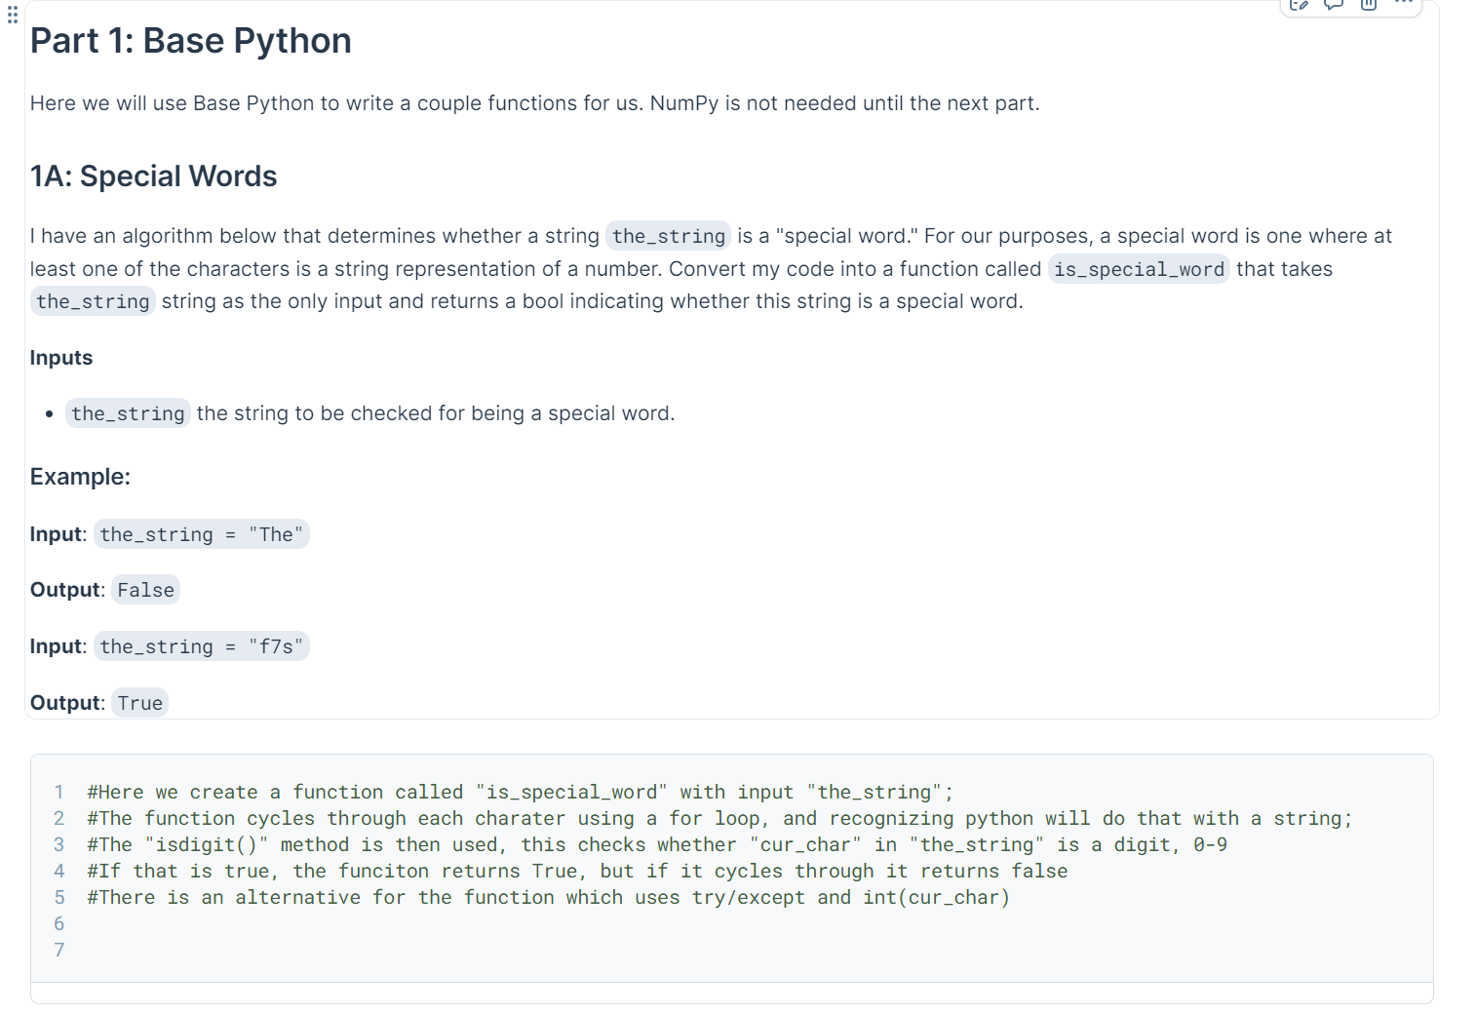Select the 'is_special_word' code chip
The image size is (1477, 1013).
pos(1138,269)
